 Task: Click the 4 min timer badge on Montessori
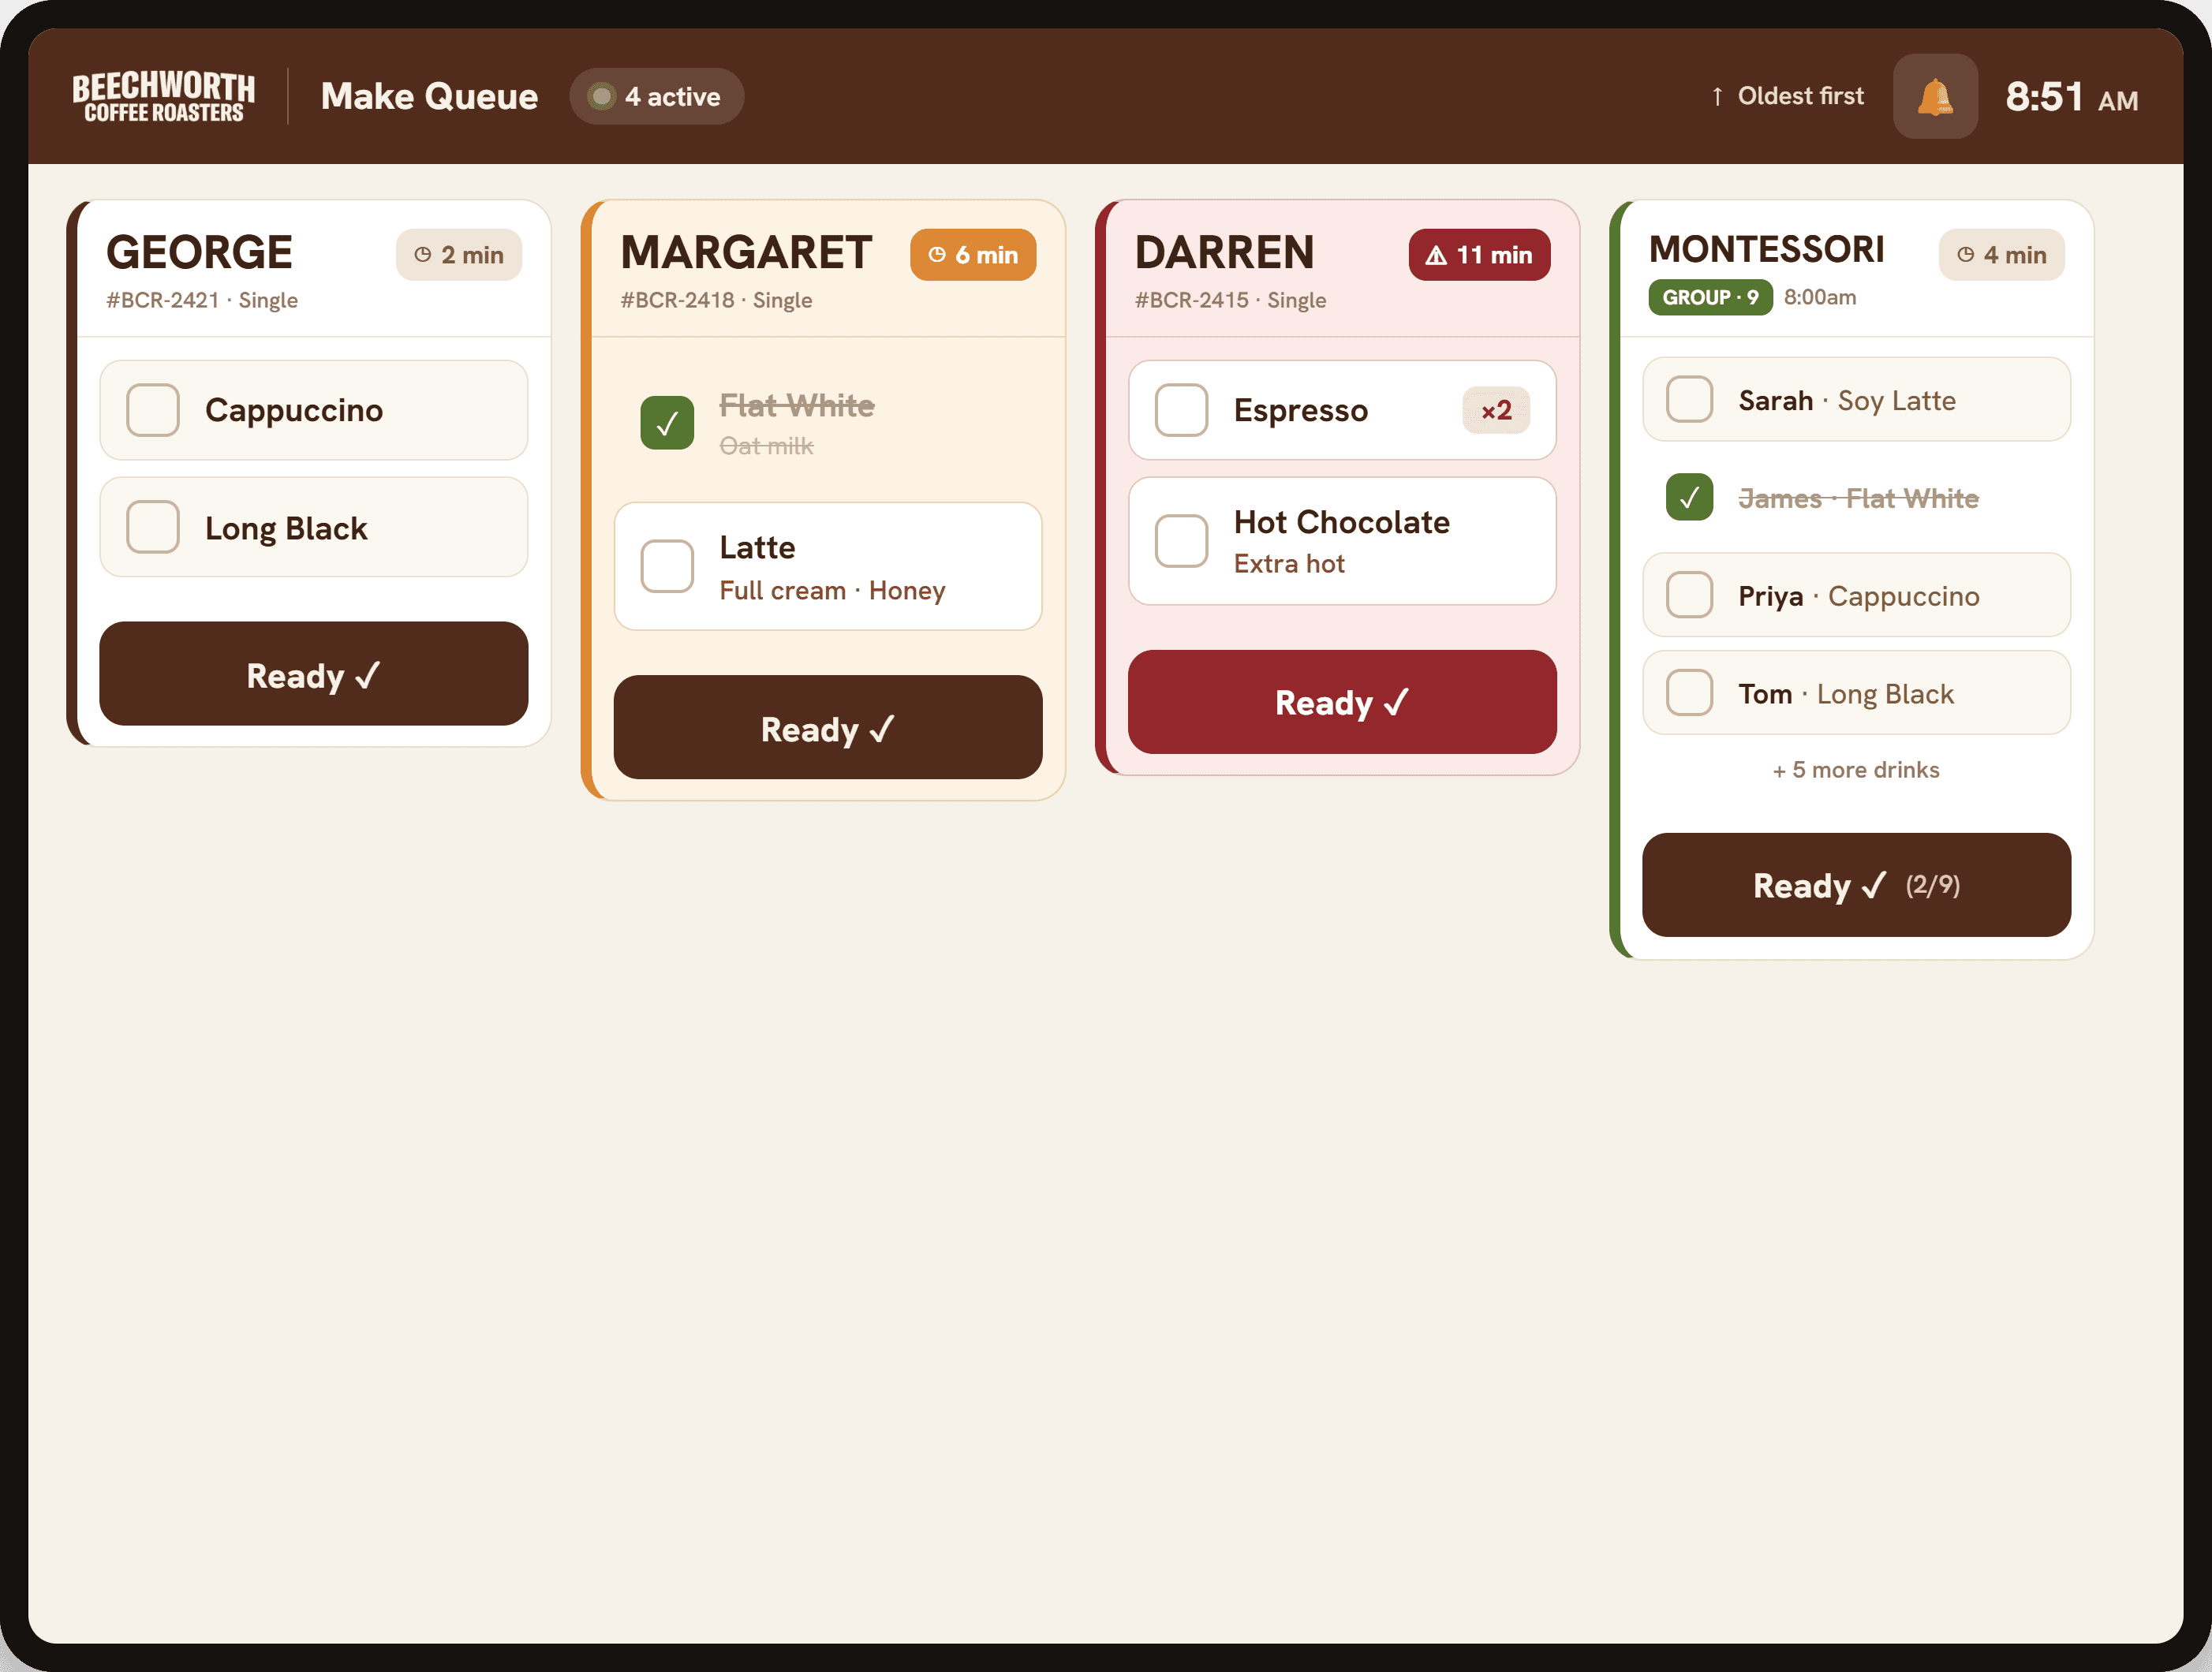(2002, 255)
